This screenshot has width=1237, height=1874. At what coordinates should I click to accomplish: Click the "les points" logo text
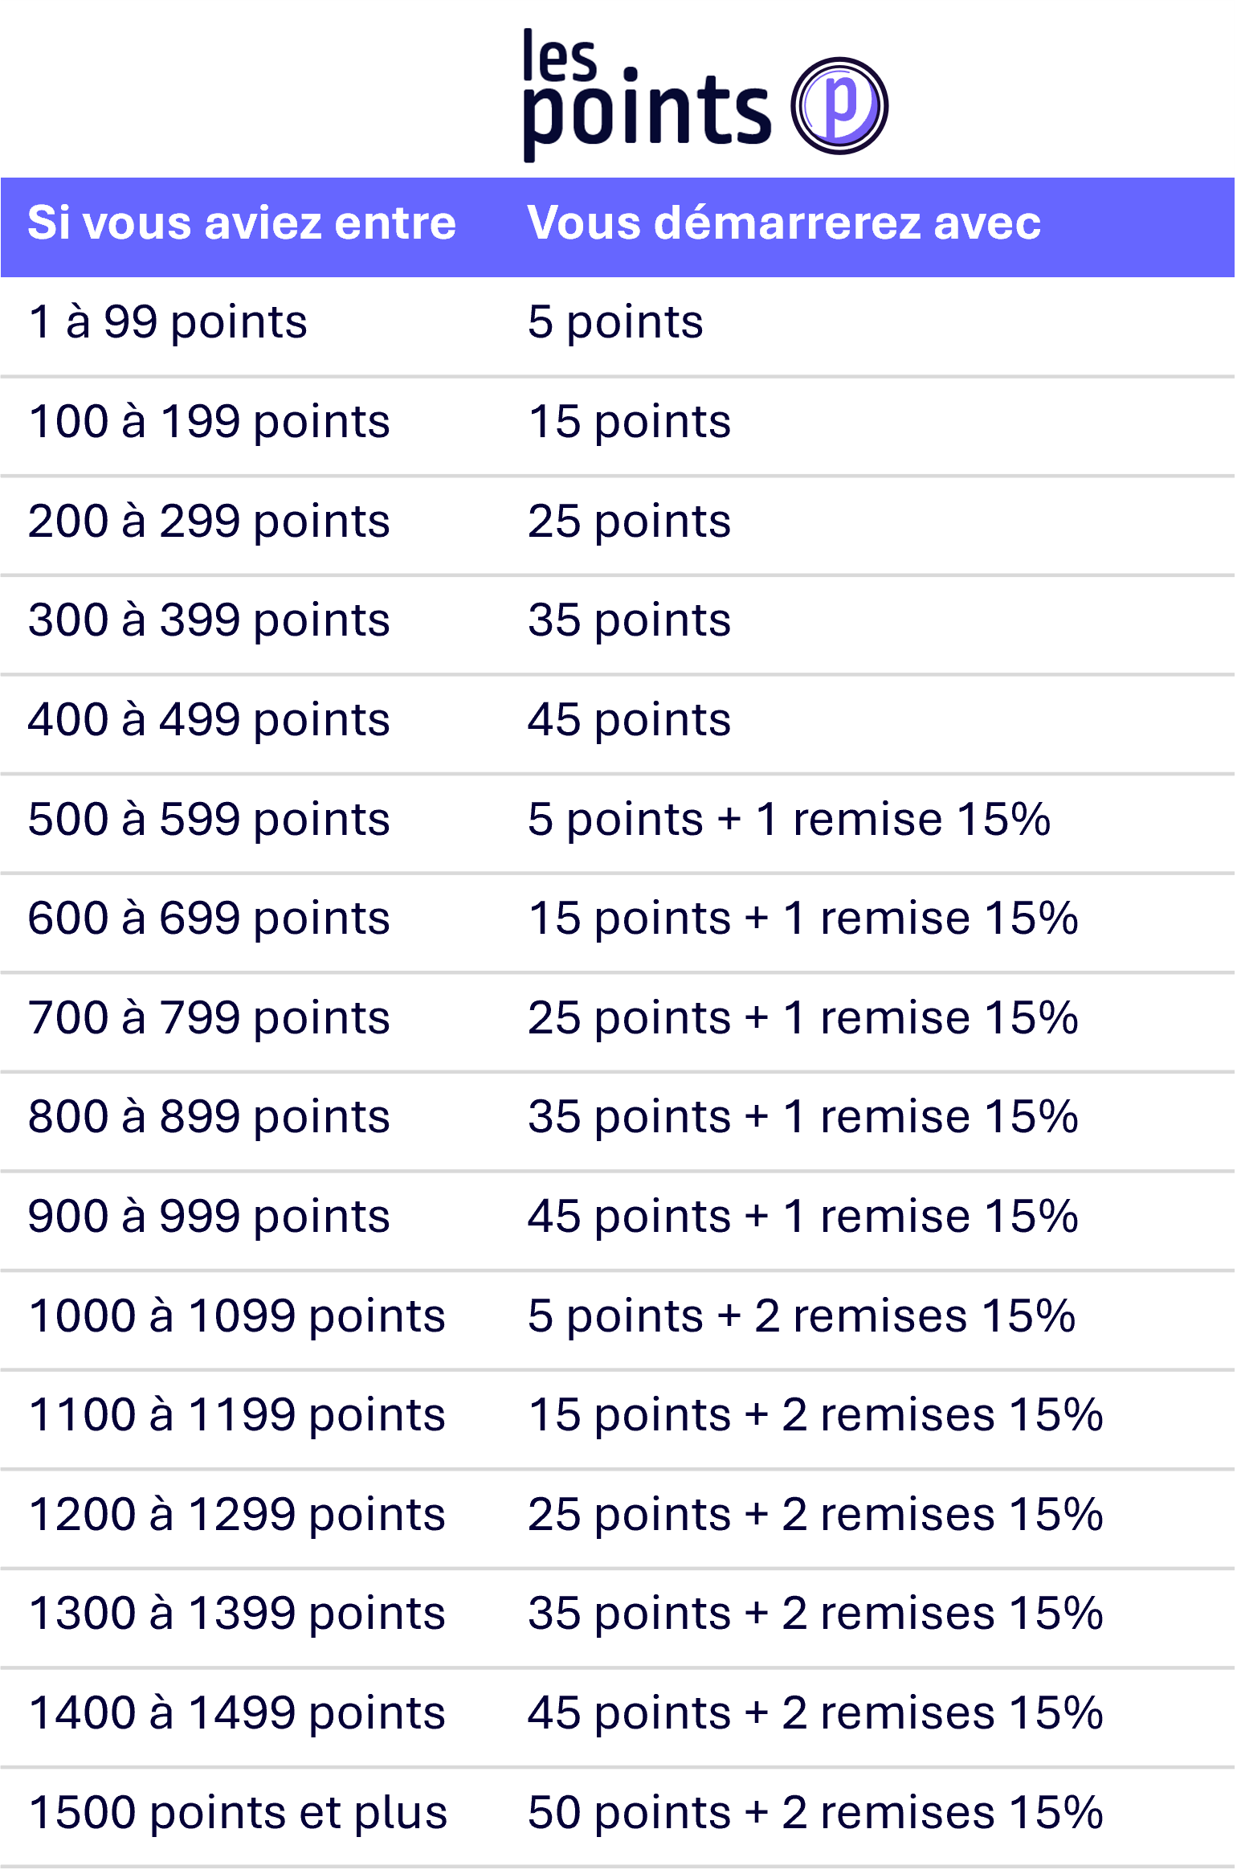(x=647, y=96)
